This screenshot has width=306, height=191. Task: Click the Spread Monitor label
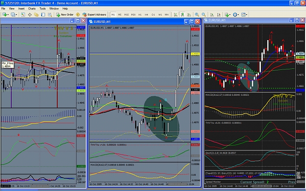click(213, 182)
